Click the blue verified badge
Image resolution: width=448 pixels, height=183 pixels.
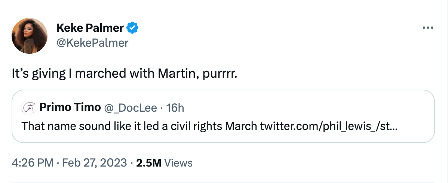tap(133, 28)
